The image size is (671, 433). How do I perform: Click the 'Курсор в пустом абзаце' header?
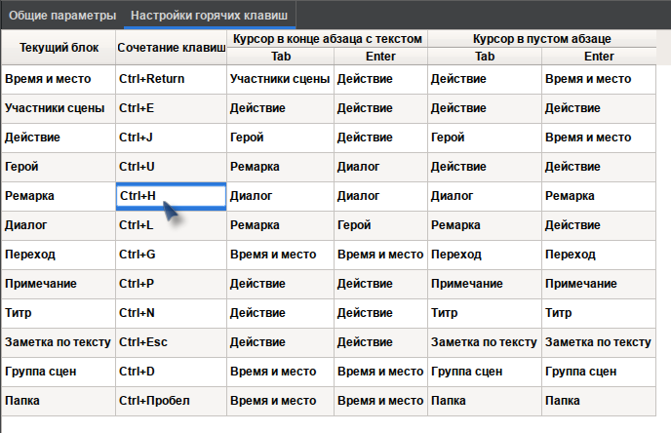541,39
